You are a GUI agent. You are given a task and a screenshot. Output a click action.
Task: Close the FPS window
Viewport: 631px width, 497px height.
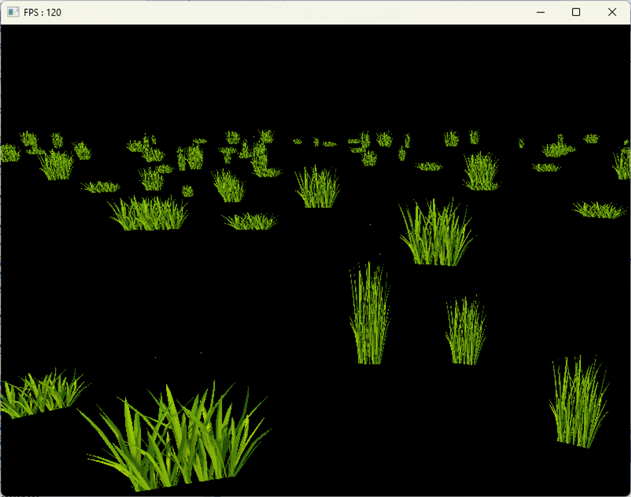tap(612, 12)
